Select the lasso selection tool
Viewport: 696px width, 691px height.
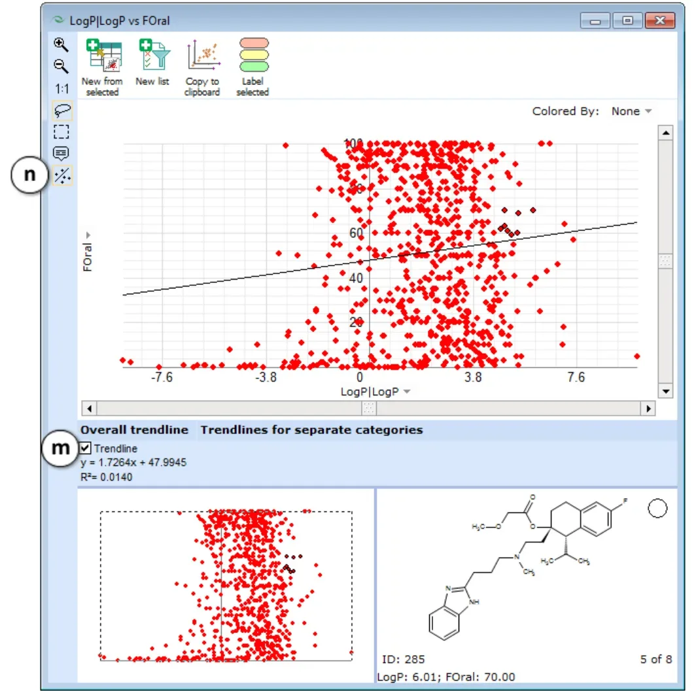62,110
